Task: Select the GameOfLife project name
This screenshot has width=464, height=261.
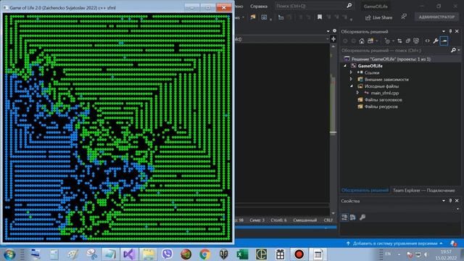Action: coord(370,66)
